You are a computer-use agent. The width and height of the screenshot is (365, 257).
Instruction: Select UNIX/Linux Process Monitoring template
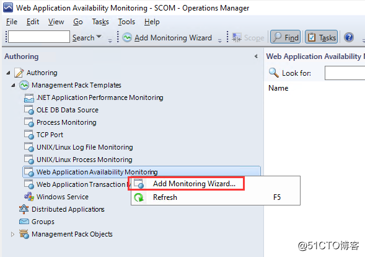tap(84, 160)
